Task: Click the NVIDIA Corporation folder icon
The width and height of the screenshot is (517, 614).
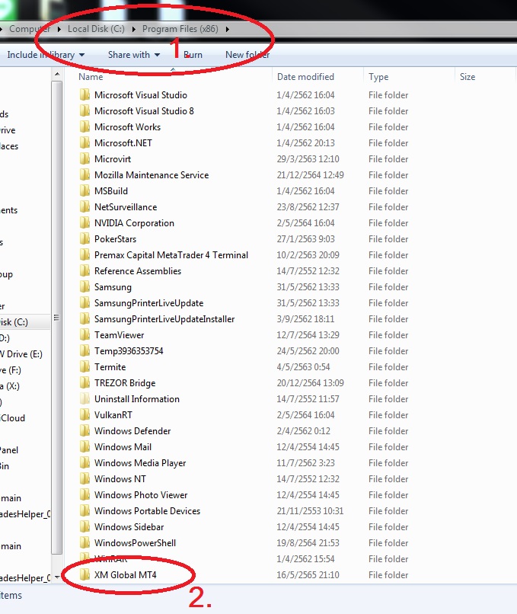Action: (x=85, y=223)
